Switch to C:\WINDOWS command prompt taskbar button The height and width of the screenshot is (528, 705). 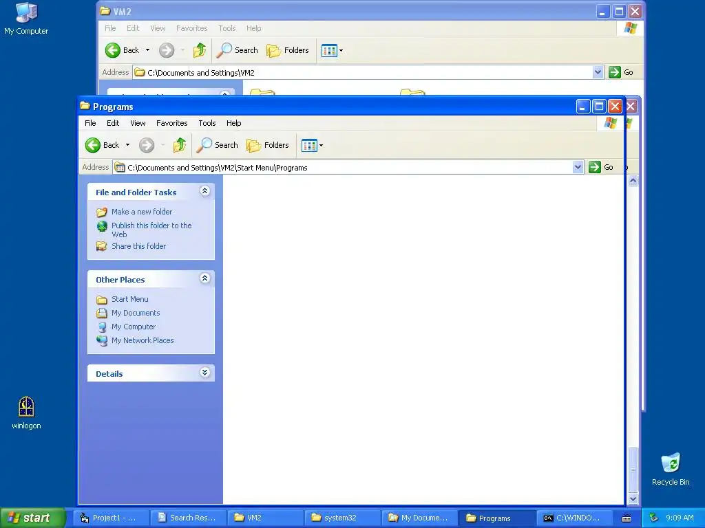pyautogui.click(x=574, y=518)
